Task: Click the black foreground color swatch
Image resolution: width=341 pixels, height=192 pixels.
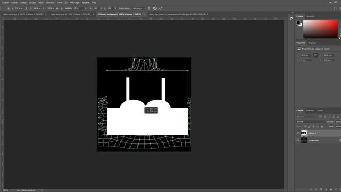Action: 298,22
